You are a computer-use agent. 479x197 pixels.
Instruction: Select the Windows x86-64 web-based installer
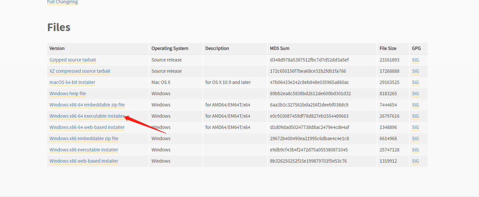coord(87,127)
